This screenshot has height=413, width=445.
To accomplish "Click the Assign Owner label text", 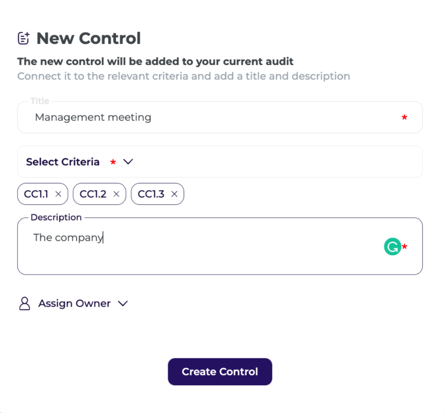I will pos(74,303).
